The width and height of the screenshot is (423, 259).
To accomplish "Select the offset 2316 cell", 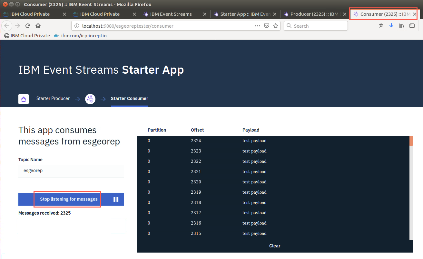I will point(196,223).
